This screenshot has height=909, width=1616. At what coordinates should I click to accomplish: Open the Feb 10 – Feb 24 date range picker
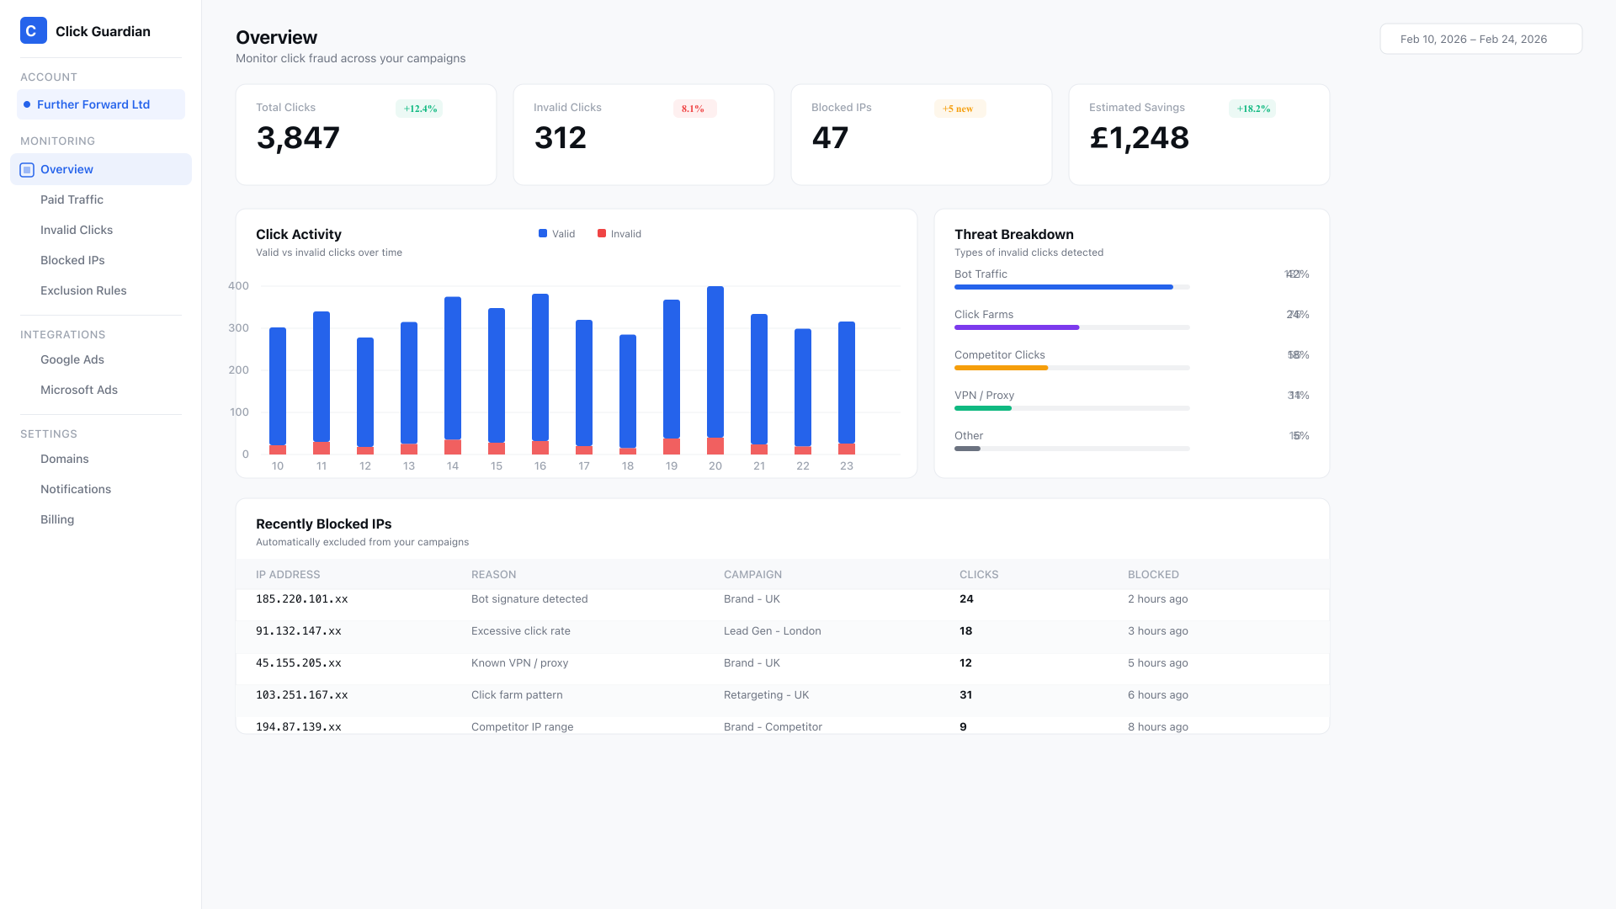(1481, 39)
